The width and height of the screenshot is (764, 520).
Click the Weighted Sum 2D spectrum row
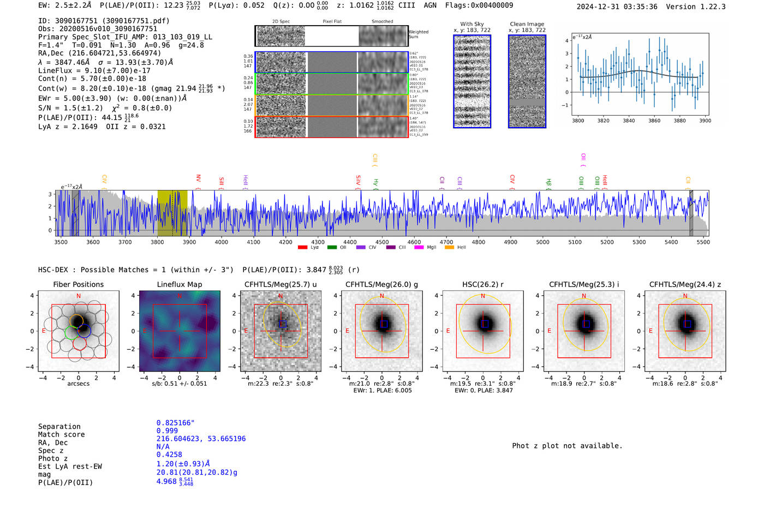[332, 36]
